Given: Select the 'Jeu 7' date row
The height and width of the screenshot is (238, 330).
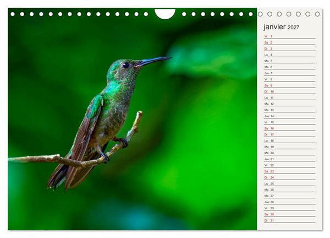Looking at the screenshot, I should [x=290, y=73].
